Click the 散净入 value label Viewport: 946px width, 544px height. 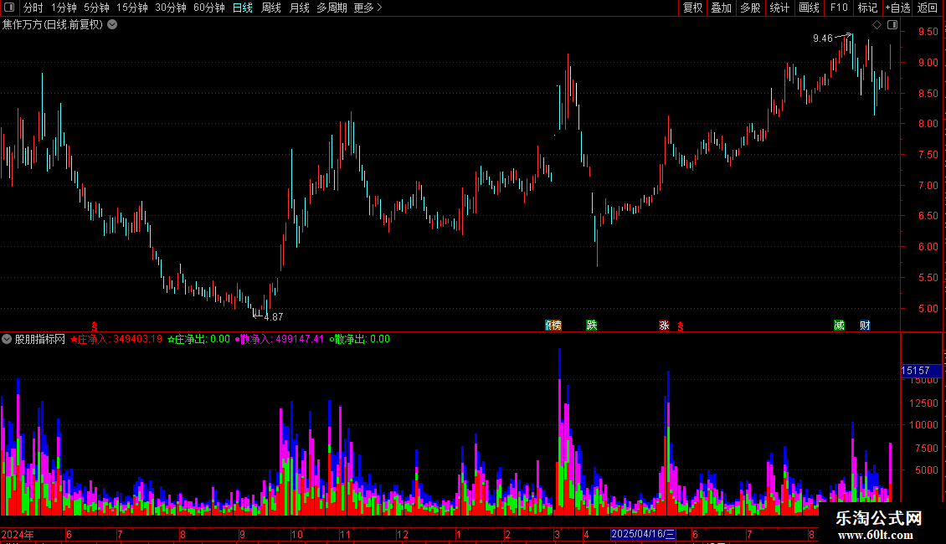(279, 339)
